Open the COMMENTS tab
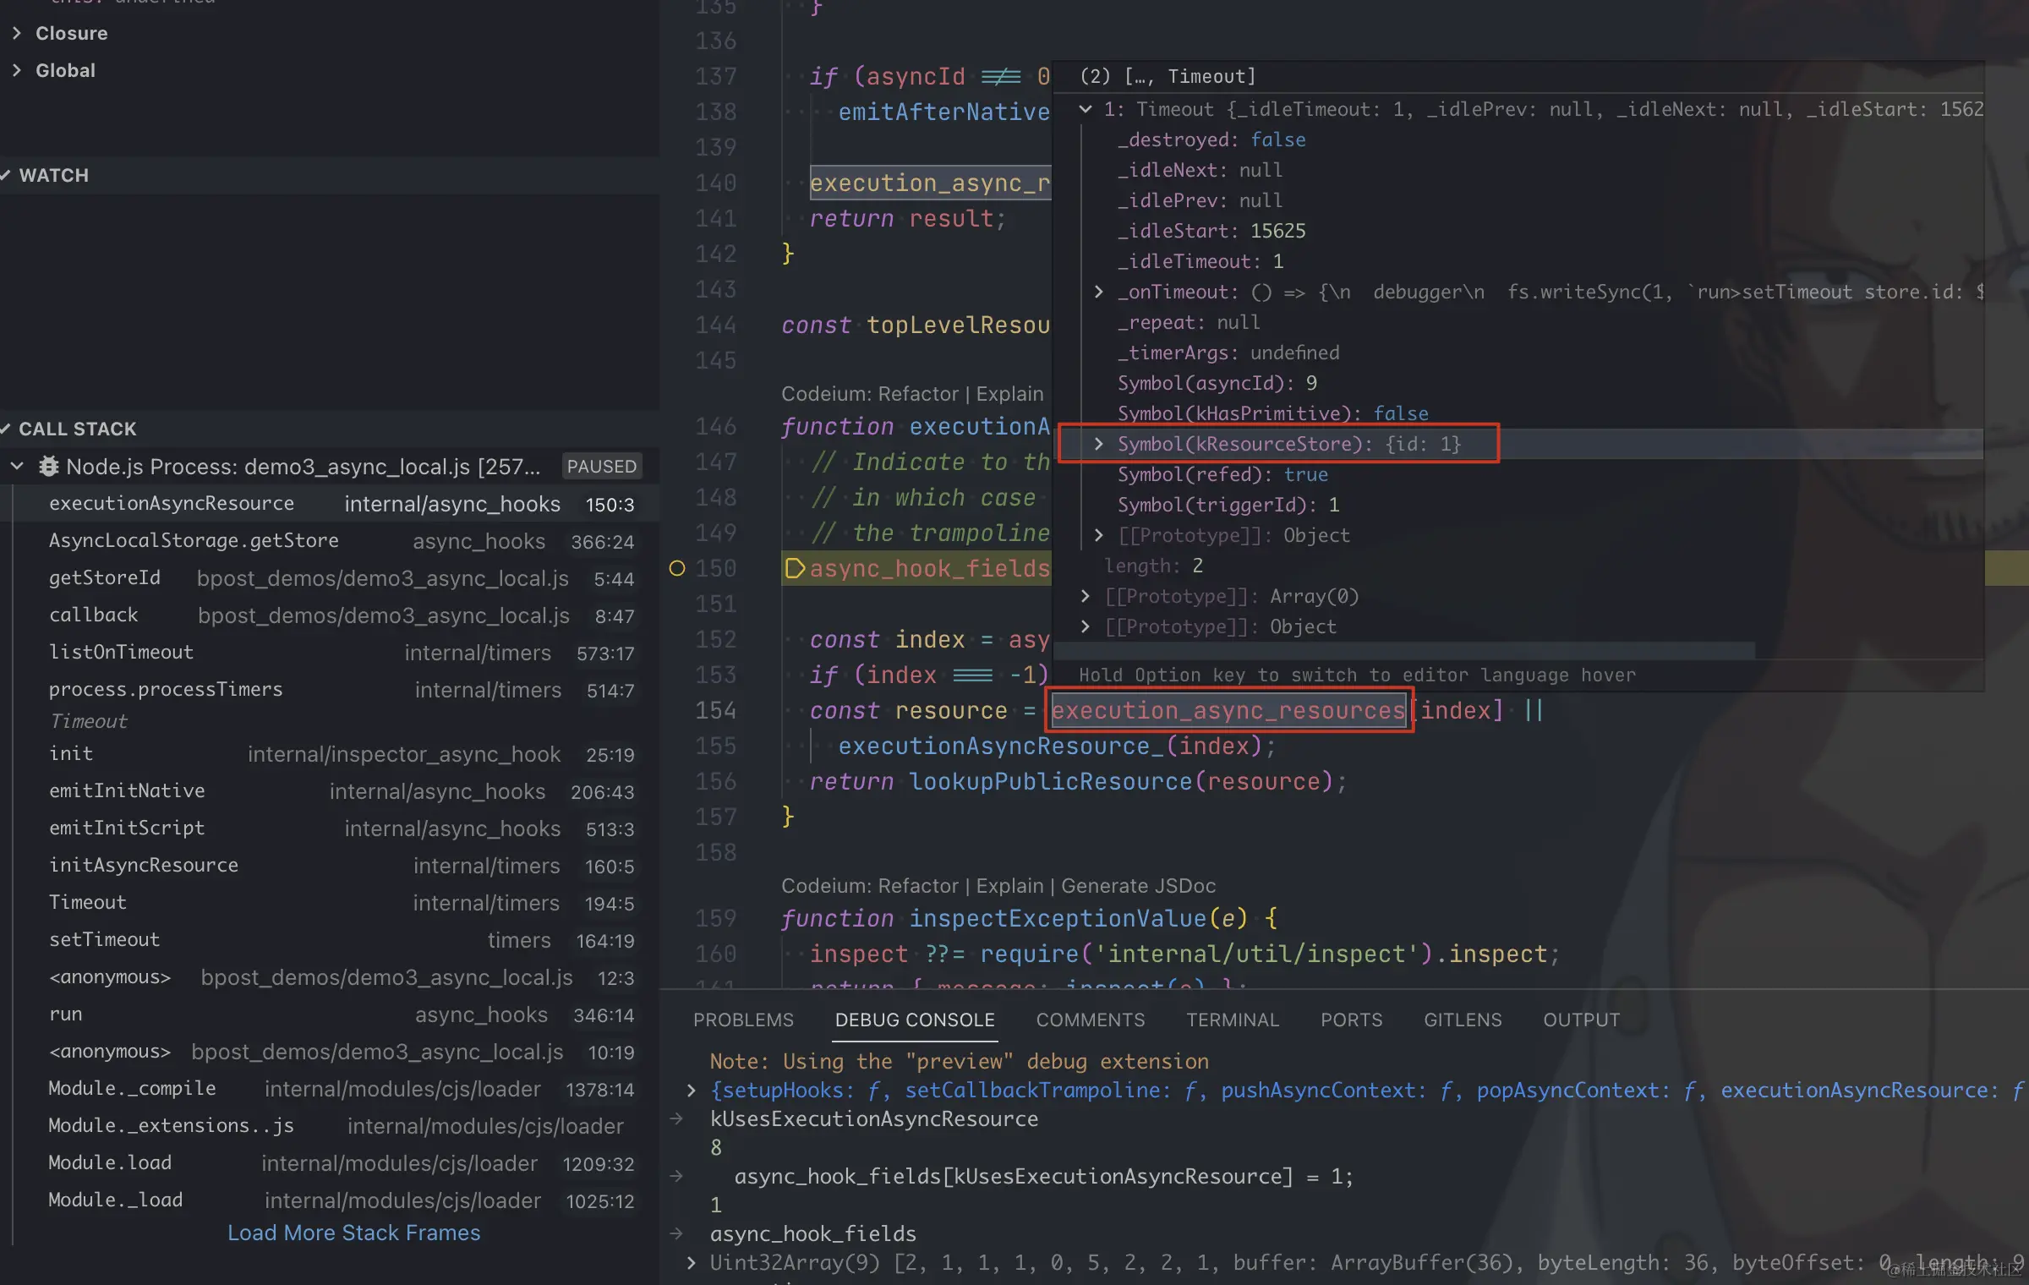The image size is (2029, 1285). (1091, 1020)
